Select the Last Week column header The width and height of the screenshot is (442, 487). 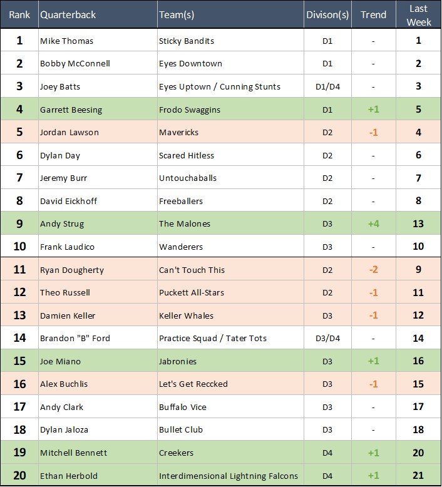click(418, 14)
